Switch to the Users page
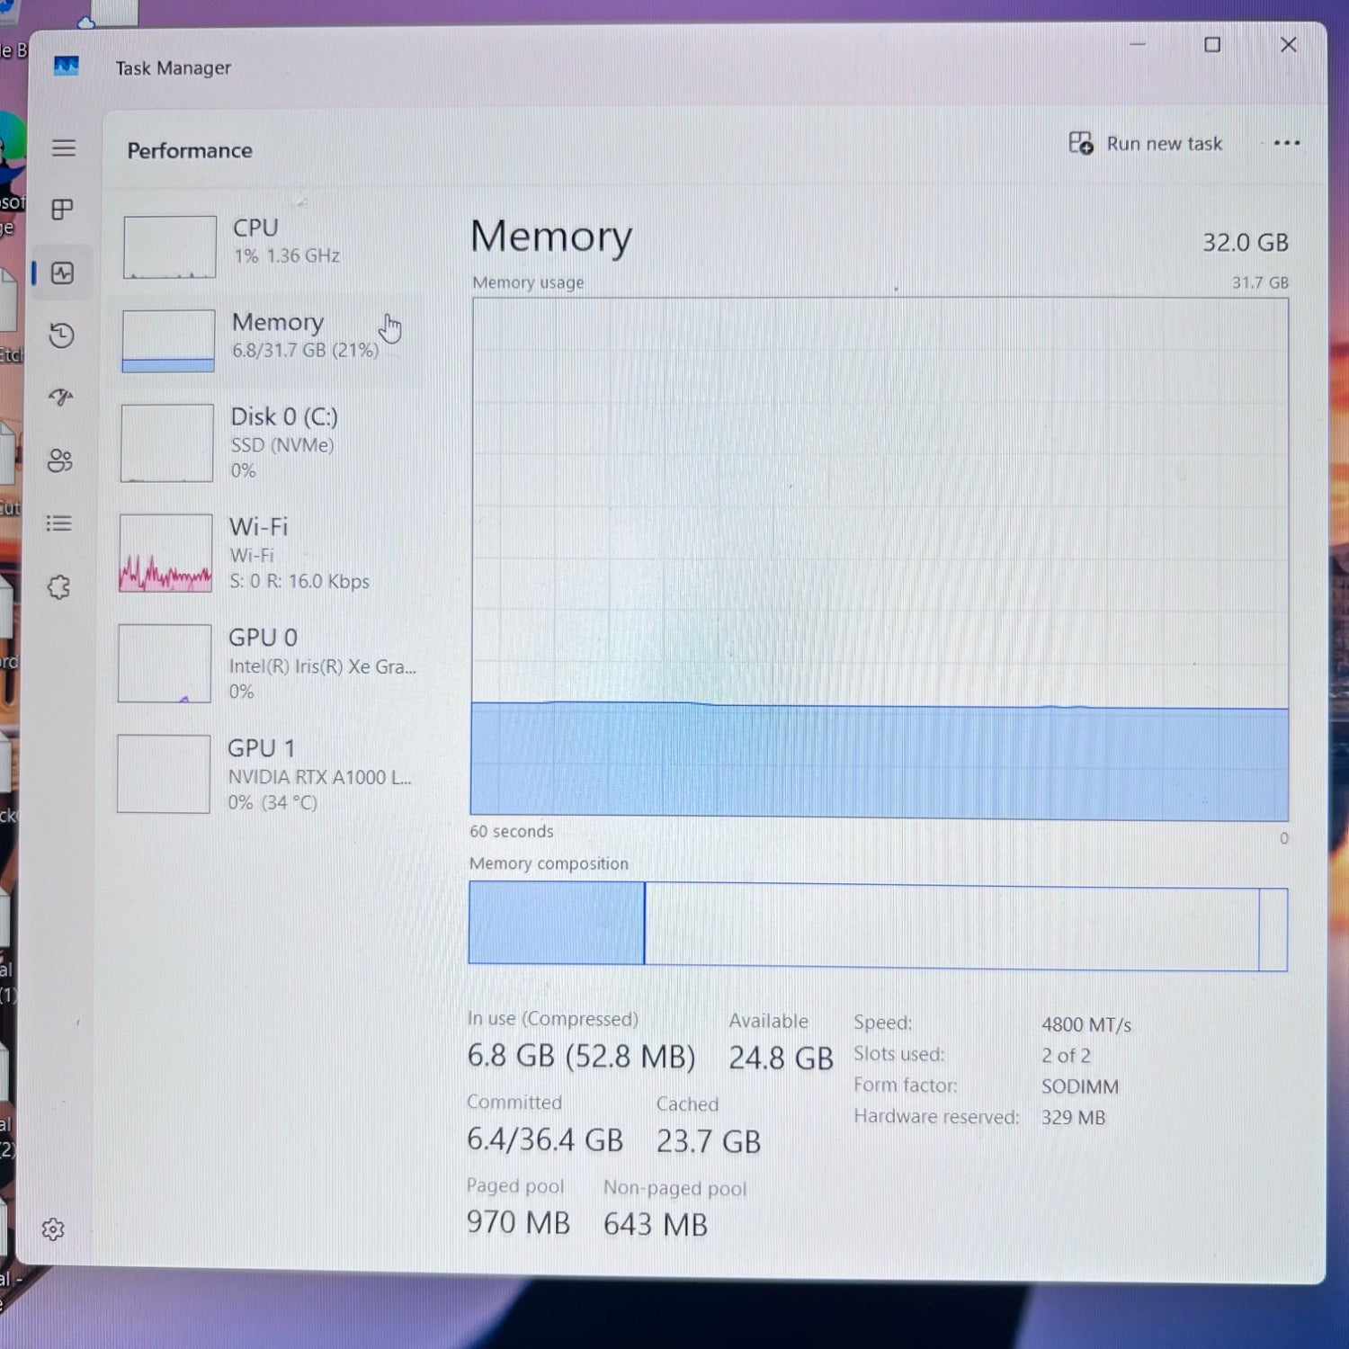 [60, 460]
